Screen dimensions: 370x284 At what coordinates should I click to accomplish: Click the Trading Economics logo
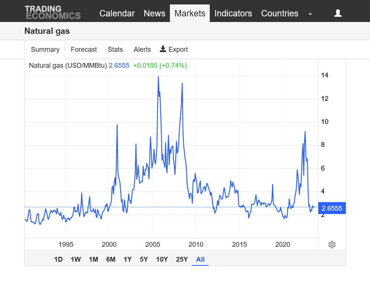click(x=53, y=12)
